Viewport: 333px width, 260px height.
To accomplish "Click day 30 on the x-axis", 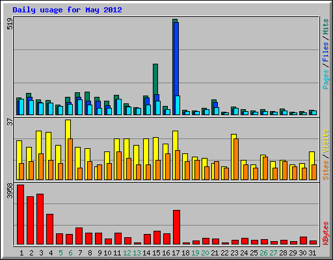I will pos(302,253).
